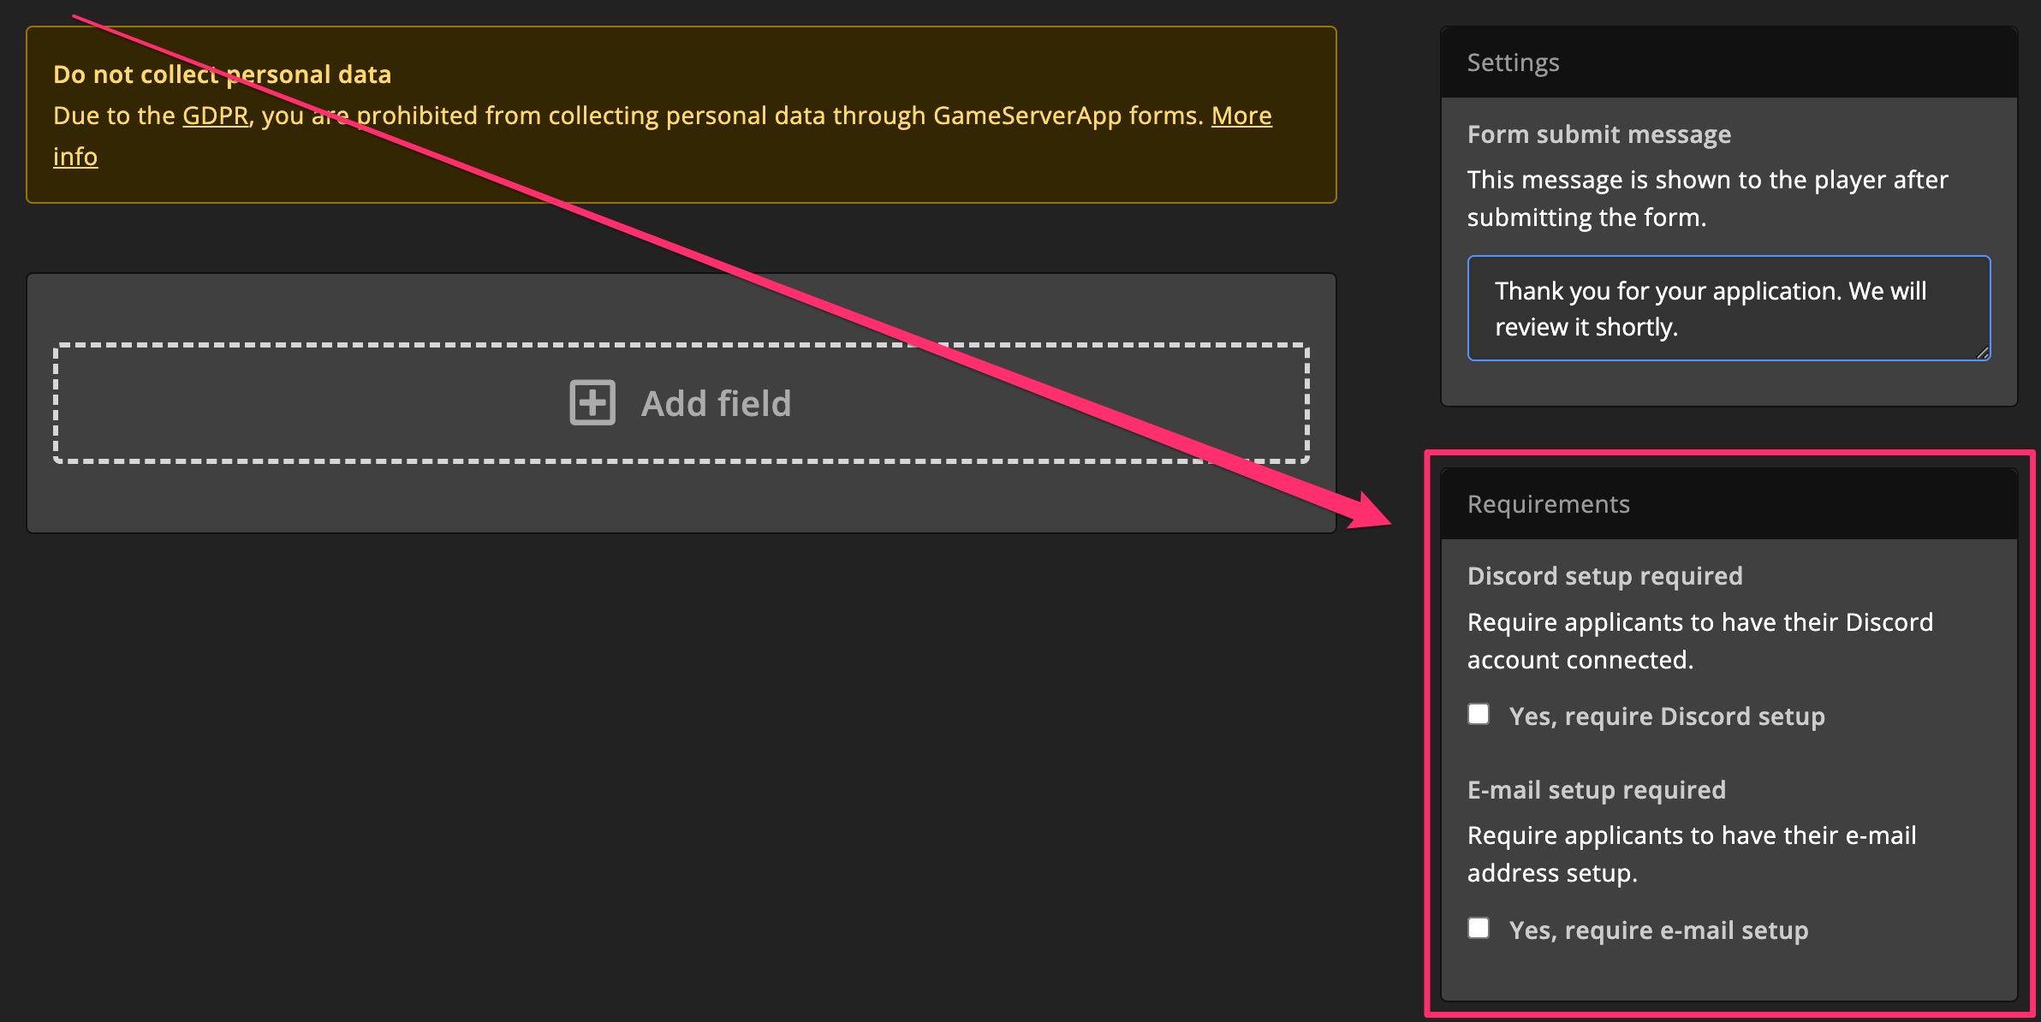The height and width of the screenshot is (1022, 2041).
Task: Click the 'Yes, require Discord setup' label
Action: 1666,716
